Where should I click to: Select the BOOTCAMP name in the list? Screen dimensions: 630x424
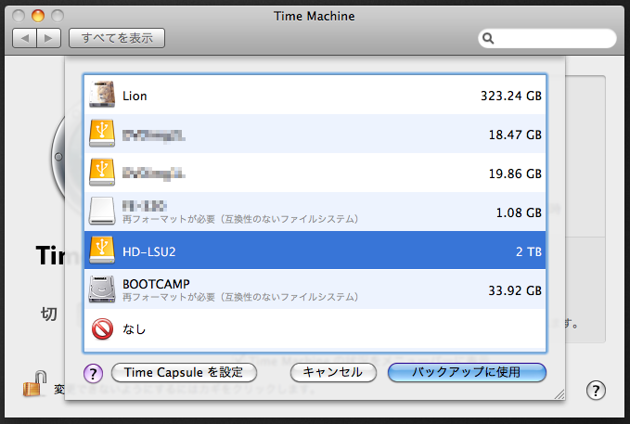tap(156, 284)
